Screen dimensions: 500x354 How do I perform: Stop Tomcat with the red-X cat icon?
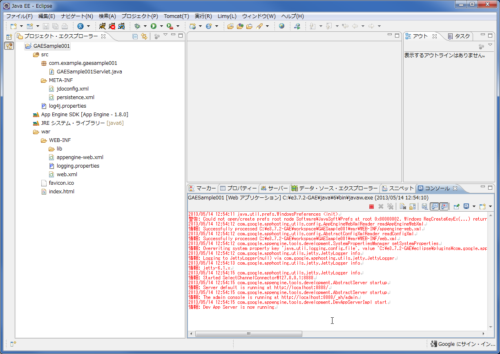click(112, 26)
